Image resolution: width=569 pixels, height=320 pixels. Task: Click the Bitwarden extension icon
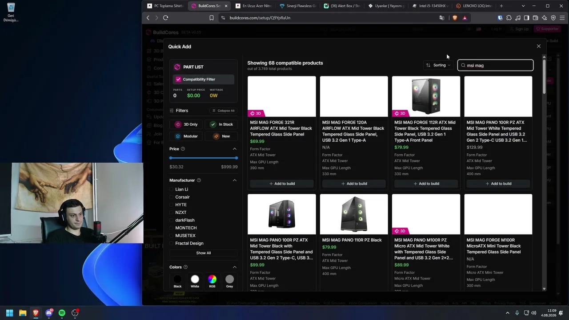pos(500,18)
